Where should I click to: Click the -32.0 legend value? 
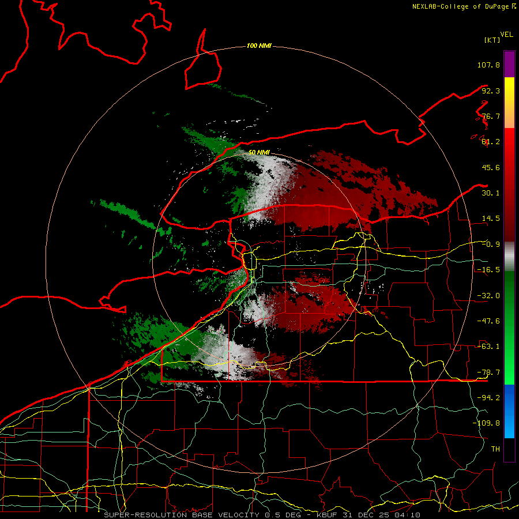(488, 296)
